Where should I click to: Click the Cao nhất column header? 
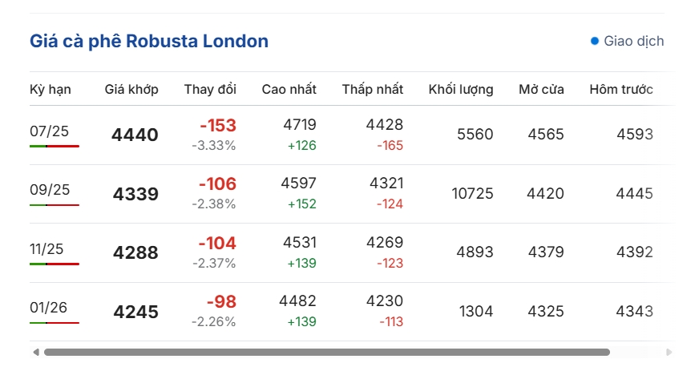point(289,90)
